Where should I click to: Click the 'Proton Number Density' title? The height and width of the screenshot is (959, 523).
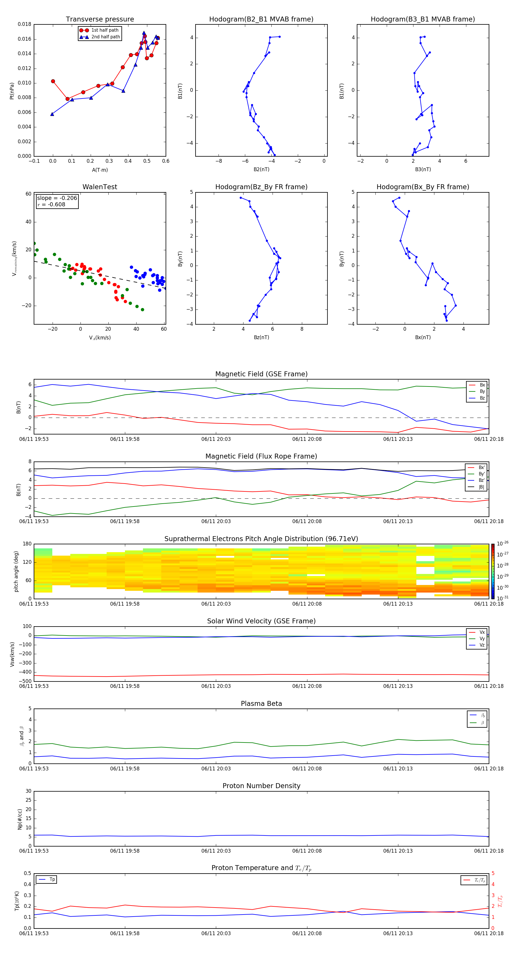click(x=261, y=786)
